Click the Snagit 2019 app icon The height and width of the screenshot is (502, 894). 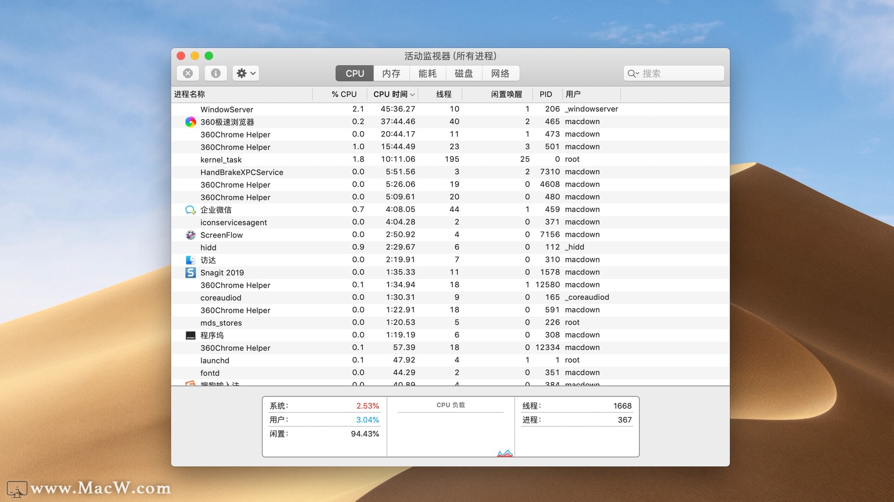(190, 272)
